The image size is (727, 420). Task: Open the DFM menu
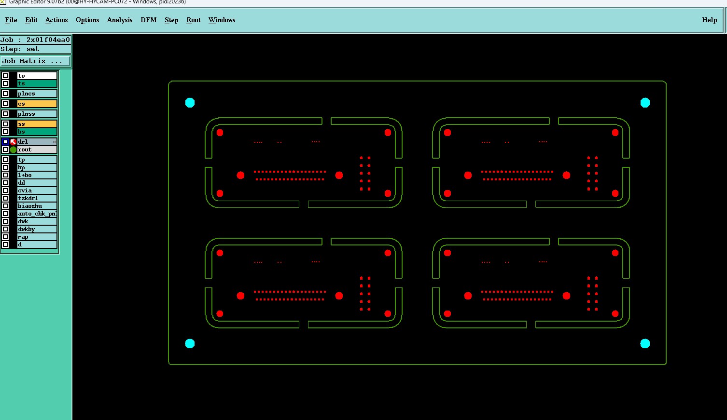click(x=149, y=20)
